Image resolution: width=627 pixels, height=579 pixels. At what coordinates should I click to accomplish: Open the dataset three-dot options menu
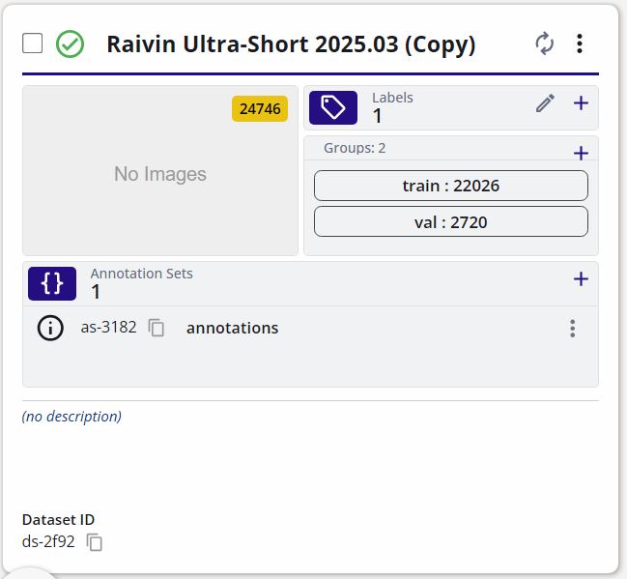coord(580,43)
